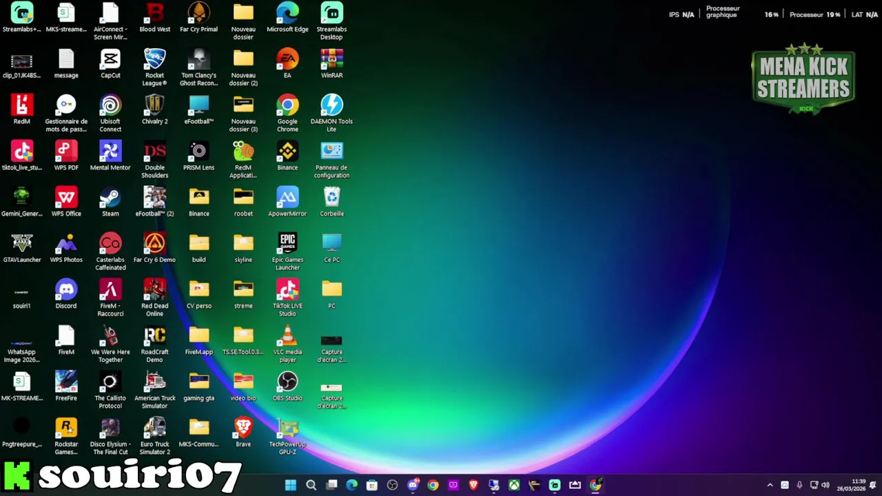Open the Ce PC icon
The width and height of the screenshot is (882, 496).
click(x=331, y=249)
